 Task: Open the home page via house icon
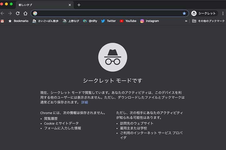[x=25, y=13]
